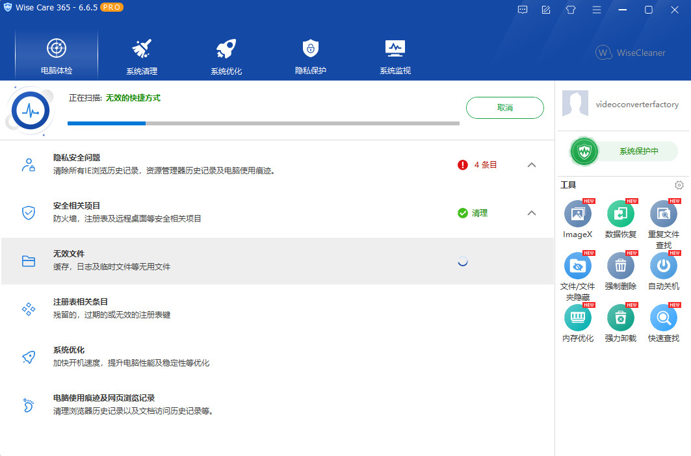The width and height of the screenshot is (691, 456).
Task: Open the 重复文件查找 duplicate finder tool
Action: coord(663,214)
